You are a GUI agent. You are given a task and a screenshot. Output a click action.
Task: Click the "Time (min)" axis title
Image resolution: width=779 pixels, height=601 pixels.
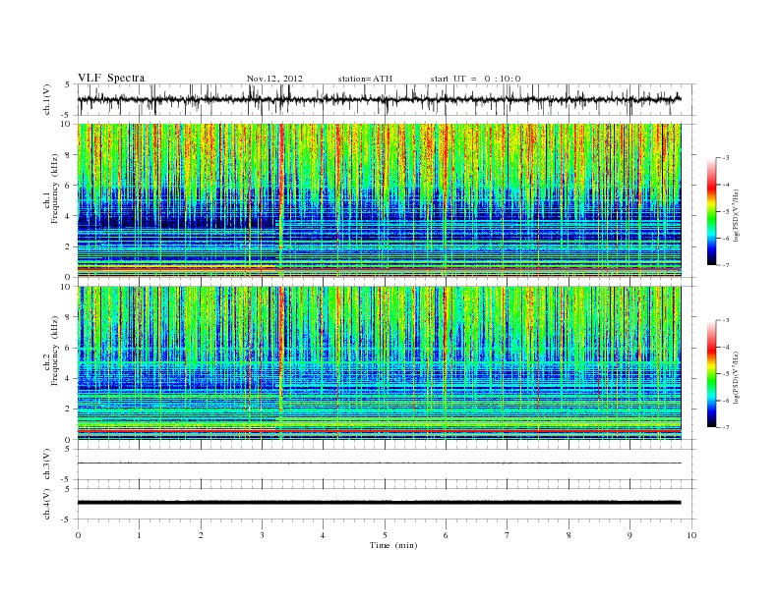(x=393, y=545)
